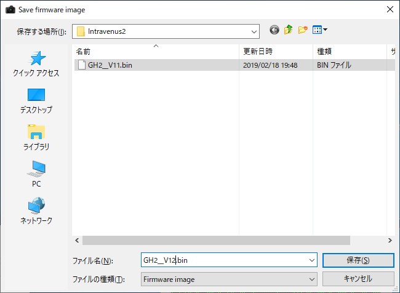This screenshot has height=293, width=400.
Task: Sort by 更新日時 column header
Action: pos(276,52)
